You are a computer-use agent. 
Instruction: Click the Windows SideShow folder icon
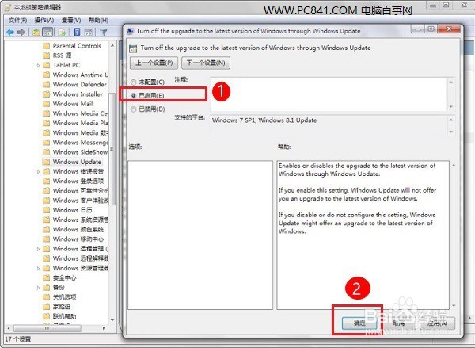tap(46, 152)
